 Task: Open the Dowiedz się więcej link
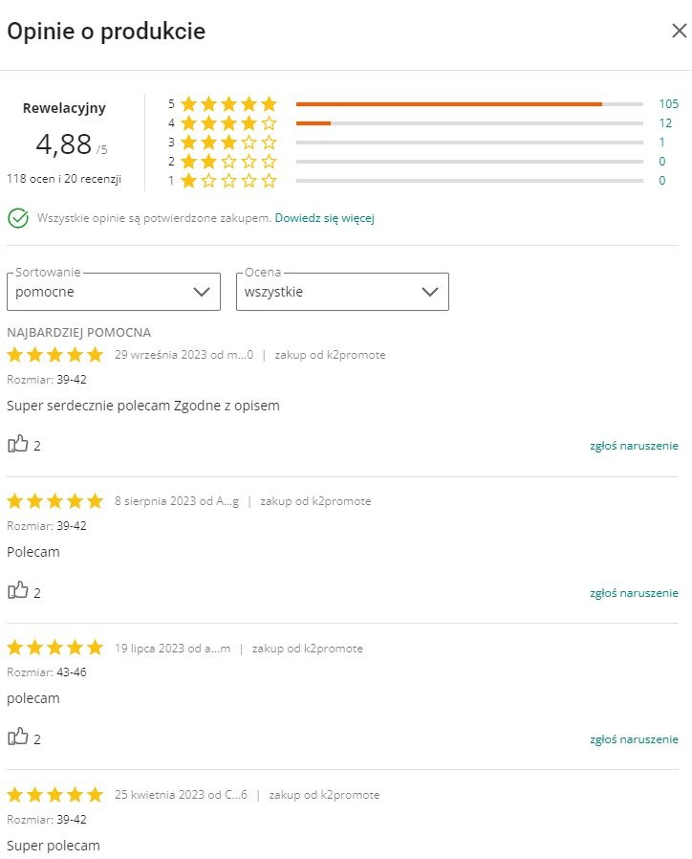pos(324,218)
